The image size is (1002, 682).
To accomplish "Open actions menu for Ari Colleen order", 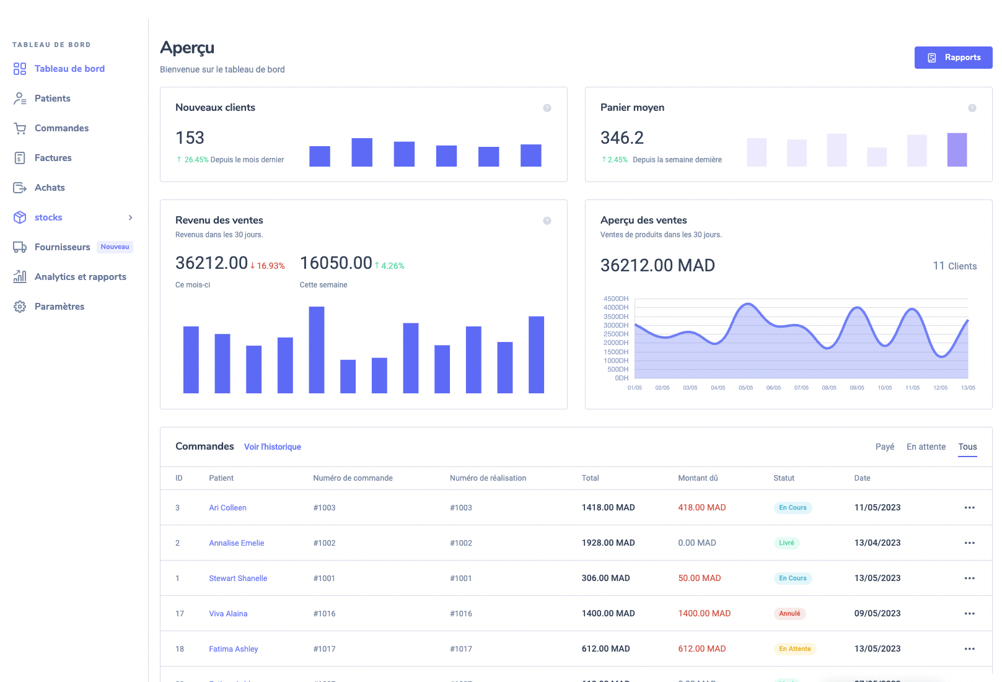I will pos(970,507).
